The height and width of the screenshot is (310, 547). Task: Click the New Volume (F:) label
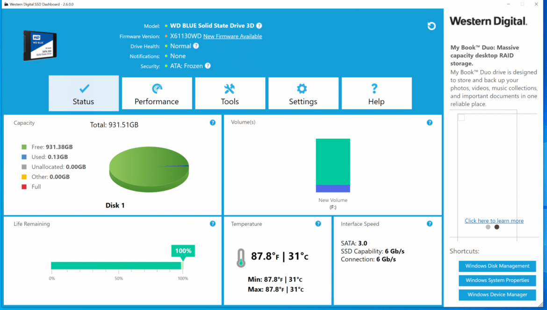click(333, 204)
